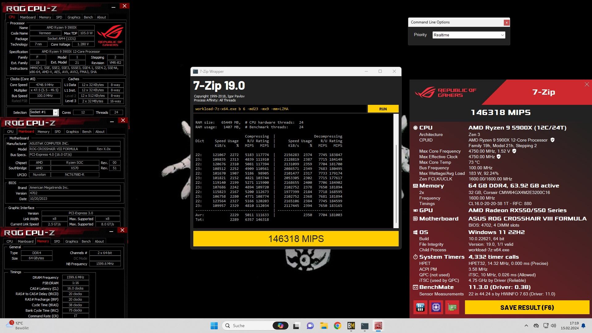Click the Timings CL16.0-20-20-38 value
The height and width of the screenshot is (333, 592).
pyautogui.click(x=500, y=203)
